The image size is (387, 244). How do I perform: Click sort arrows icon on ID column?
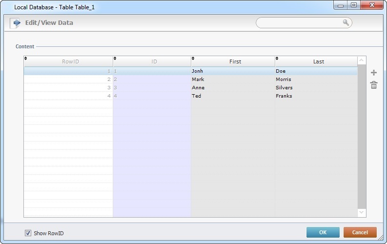click(x=115, y=58)
